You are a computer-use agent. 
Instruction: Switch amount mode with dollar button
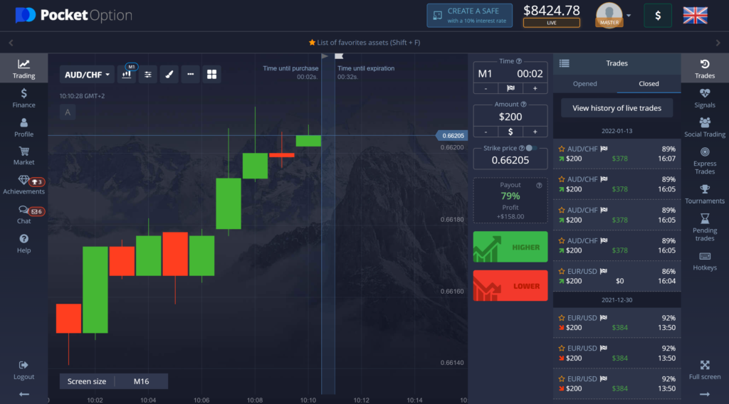point(510,132)
